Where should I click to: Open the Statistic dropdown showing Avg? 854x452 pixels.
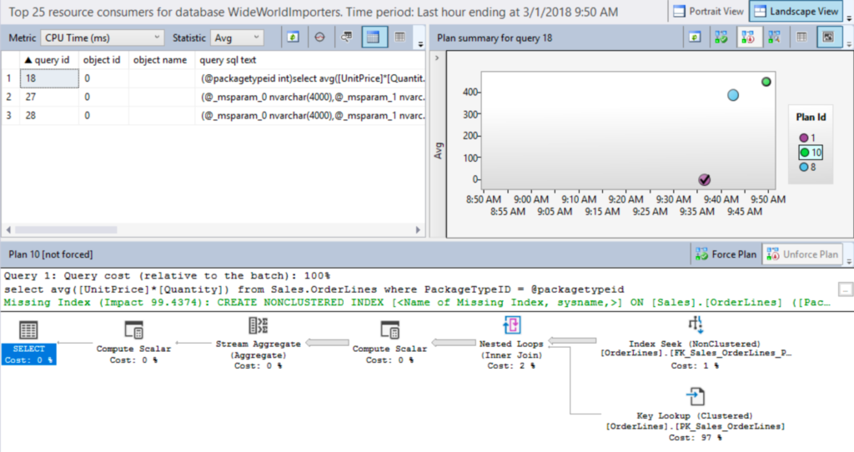point(236,38)
